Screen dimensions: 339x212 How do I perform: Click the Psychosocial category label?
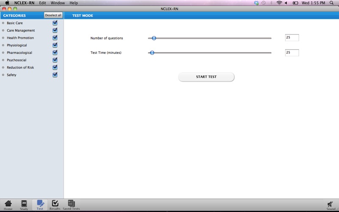[x=17, y=60]
